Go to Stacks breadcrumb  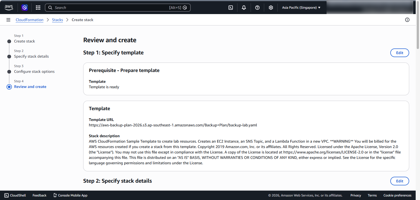click(x=58, y=20)
